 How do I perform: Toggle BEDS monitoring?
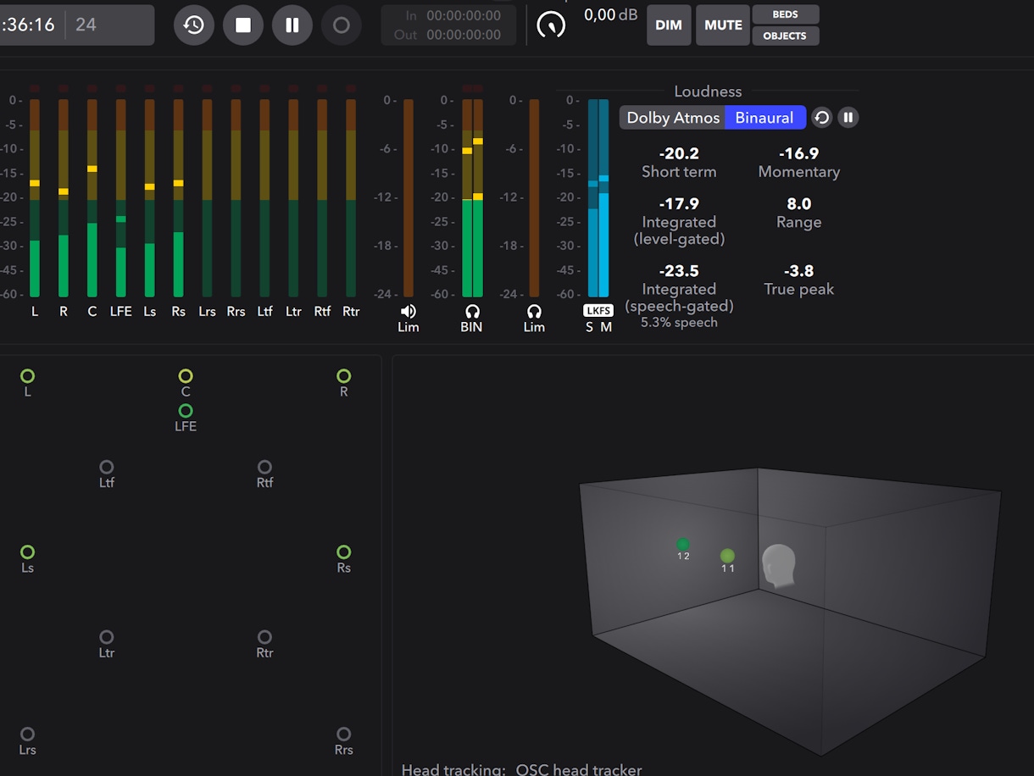click(x=785, y=14)
